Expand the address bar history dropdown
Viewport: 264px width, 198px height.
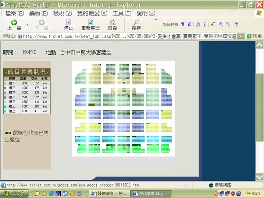(241, 36)
